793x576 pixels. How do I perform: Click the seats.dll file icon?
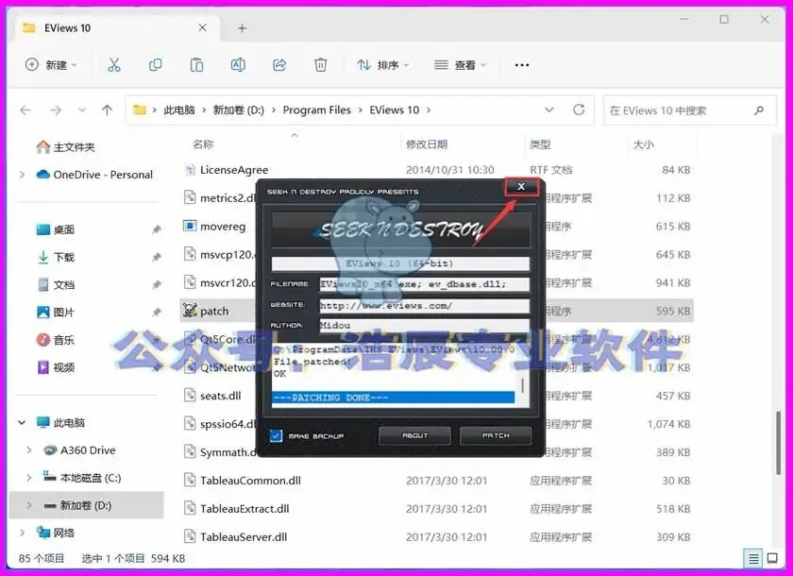pos(190,396)
